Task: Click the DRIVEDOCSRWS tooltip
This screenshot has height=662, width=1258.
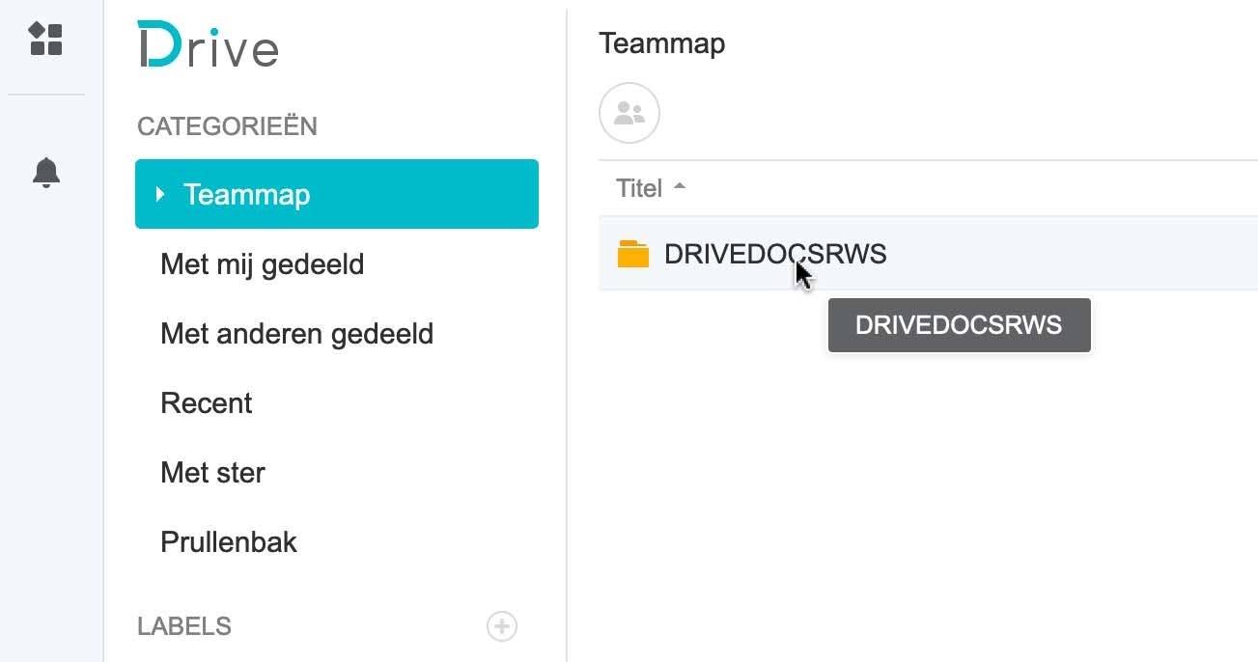Action: (x=959, y=325)
